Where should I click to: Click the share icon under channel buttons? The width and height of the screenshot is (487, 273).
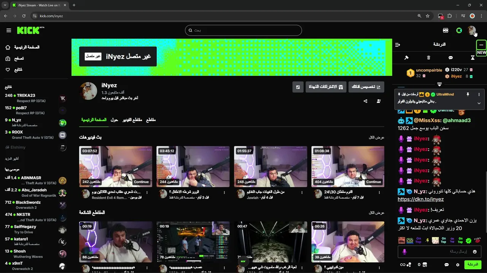pos(366,101)
